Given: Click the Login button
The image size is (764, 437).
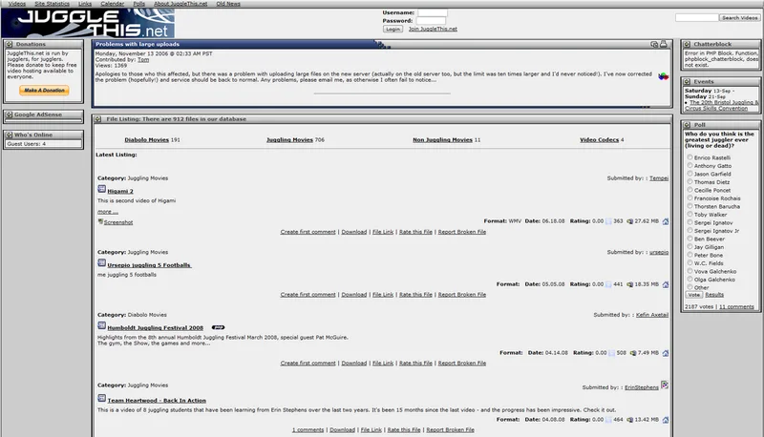Looking at the screenshot, I should (393, 30).
